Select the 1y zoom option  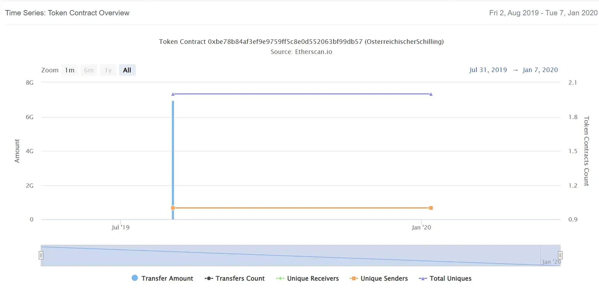108,70
